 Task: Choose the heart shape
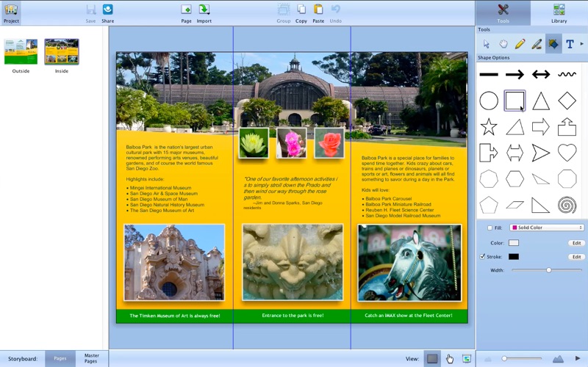pos(567,153)
